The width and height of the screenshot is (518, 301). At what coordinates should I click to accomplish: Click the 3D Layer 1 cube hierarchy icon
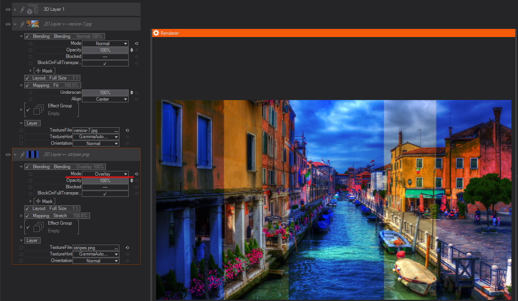click(x=32, y=9)
